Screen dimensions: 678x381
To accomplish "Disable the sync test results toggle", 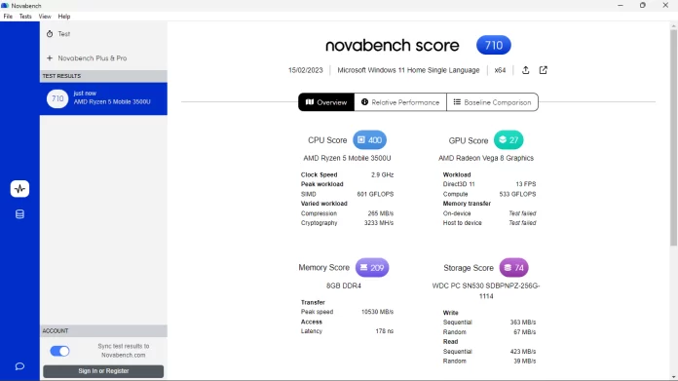I will [x=59, y=351].
